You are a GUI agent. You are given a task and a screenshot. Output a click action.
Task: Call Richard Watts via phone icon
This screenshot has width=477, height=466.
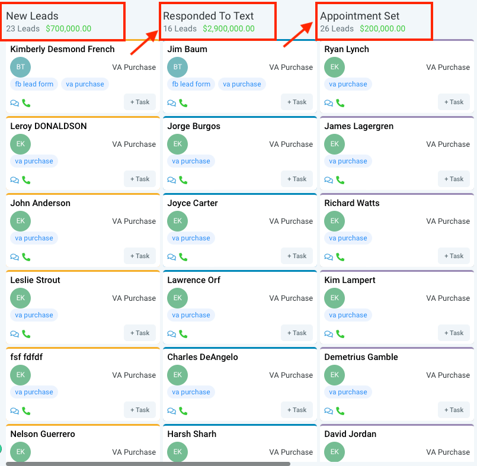pyautogui.click(x=340, y=257)
